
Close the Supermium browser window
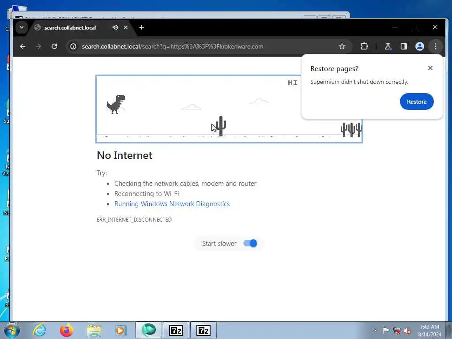coord(435,27)
